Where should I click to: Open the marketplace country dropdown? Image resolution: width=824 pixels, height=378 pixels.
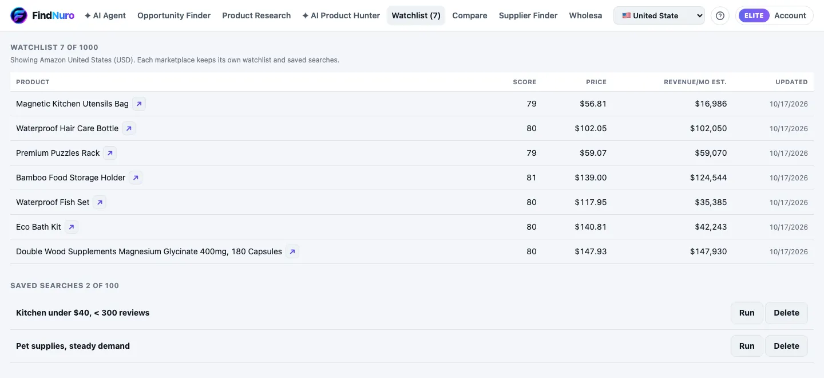pos(659,15)
